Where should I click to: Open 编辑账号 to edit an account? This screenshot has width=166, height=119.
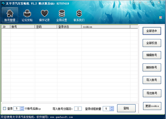pyautogui.click(x=152, y=55)
